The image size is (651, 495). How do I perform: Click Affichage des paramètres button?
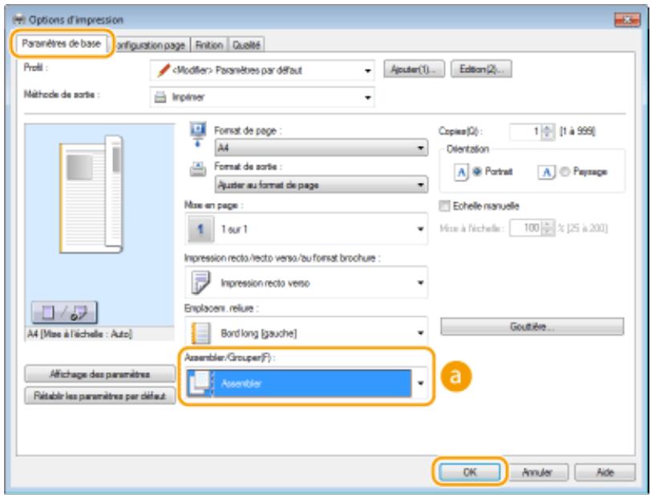point(99,374)
